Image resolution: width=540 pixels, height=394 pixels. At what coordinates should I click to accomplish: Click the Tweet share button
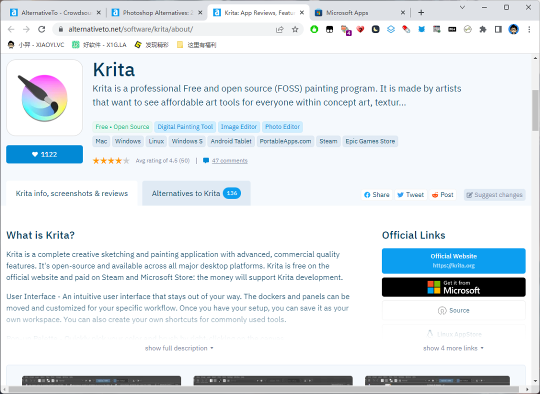pyautogui.click(x=410, y=194)
